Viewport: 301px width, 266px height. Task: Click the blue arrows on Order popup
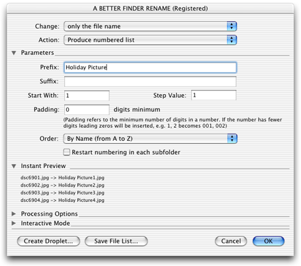[x=232, y=139]
